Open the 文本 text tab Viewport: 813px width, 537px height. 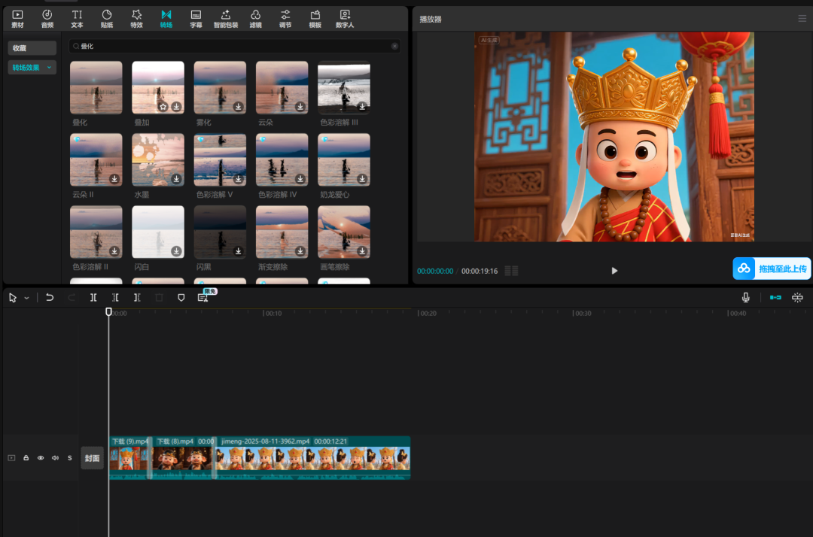77,19
